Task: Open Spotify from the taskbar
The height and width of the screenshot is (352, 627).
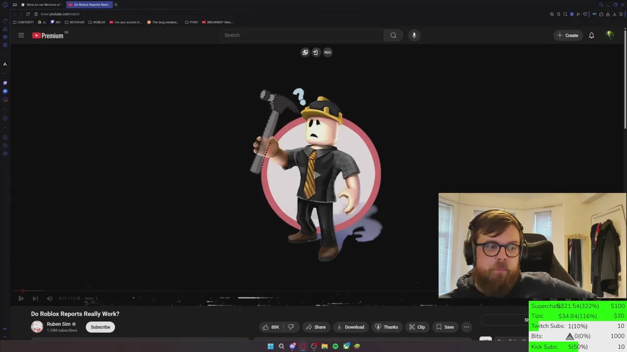Action: (336, 346)
